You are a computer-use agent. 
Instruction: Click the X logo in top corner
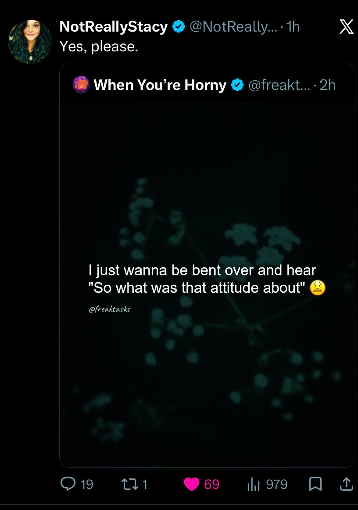[346, 27]
